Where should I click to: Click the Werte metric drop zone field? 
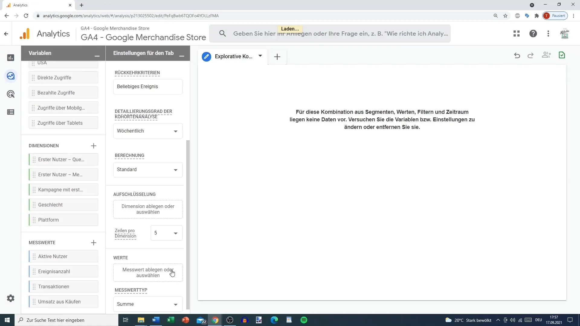pos(148,273)
